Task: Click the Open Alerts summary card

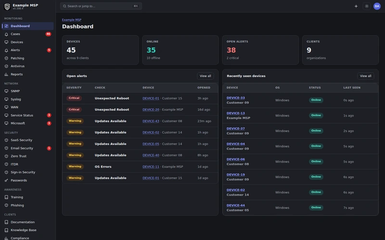Action: (x=260, y=50)
